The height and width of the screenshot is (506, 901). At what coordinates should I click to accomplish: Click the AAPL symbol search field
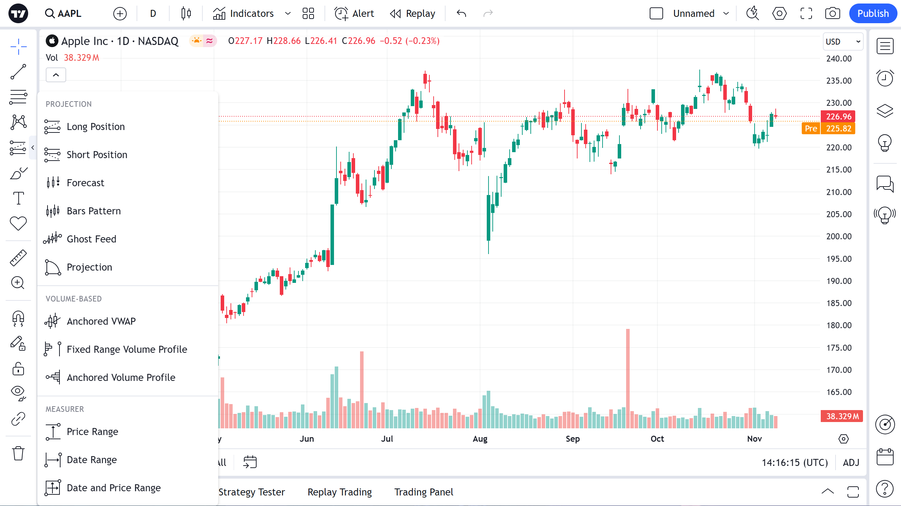point(63,13)
